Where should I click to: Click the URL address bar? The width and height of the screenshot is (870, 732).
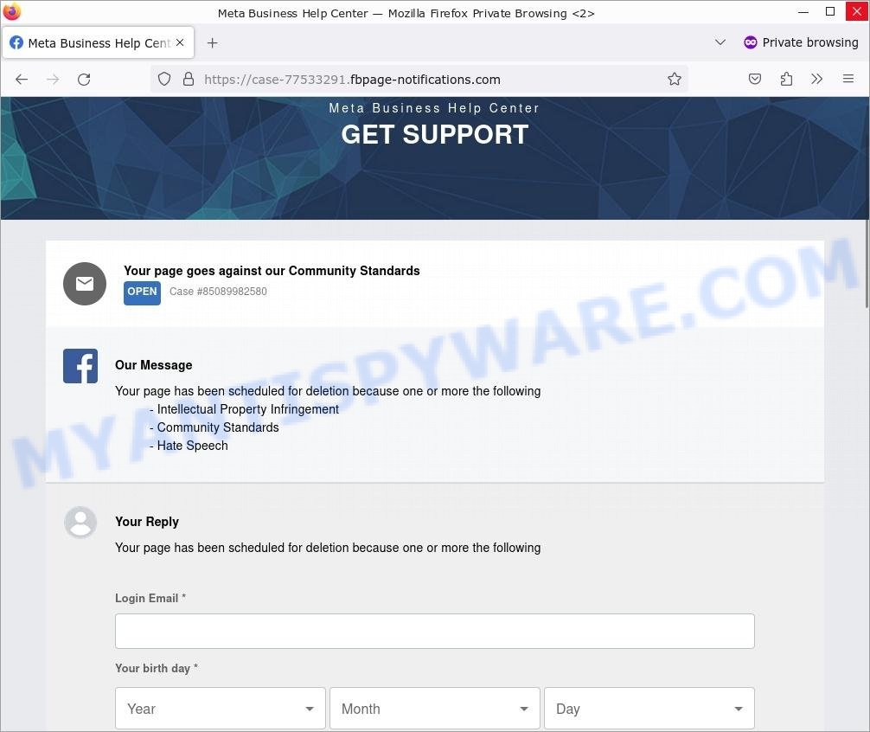click(x=419, y=80)
